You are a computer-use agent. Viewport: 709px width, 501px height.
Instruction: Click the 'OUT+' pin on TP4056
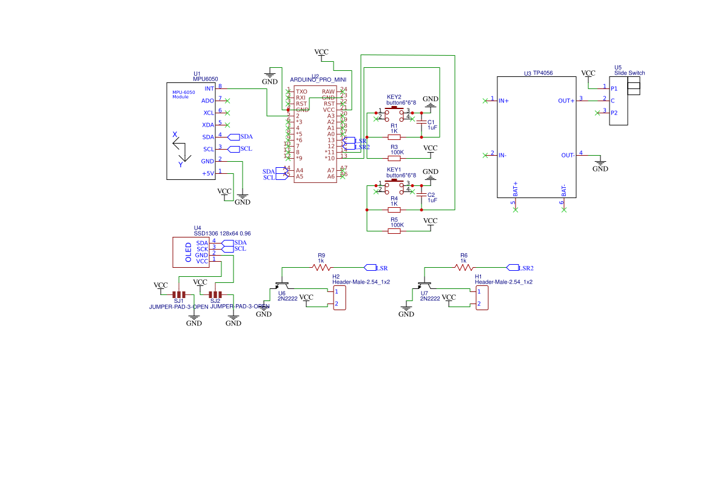tap(566, 101)
